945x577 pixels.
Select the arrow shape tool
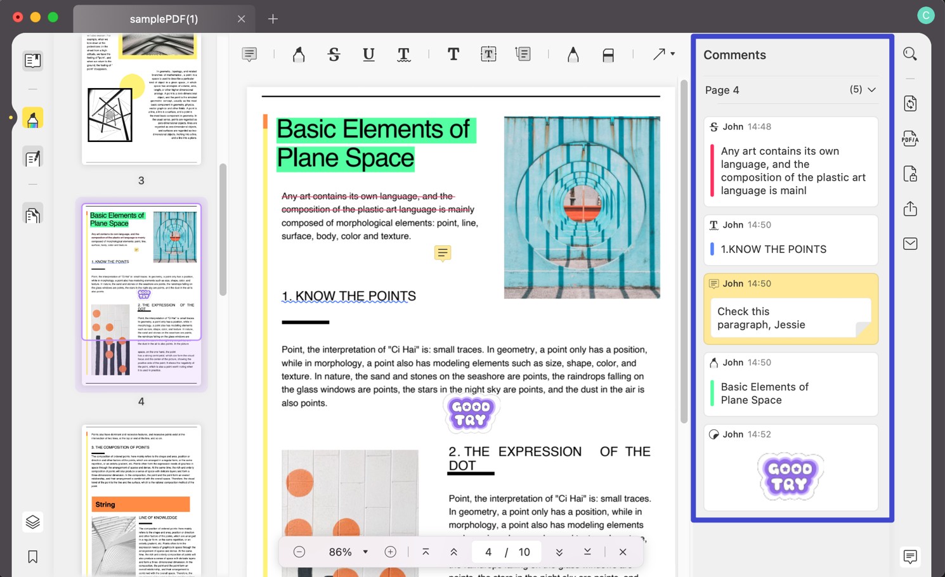[x=659, y=55]
